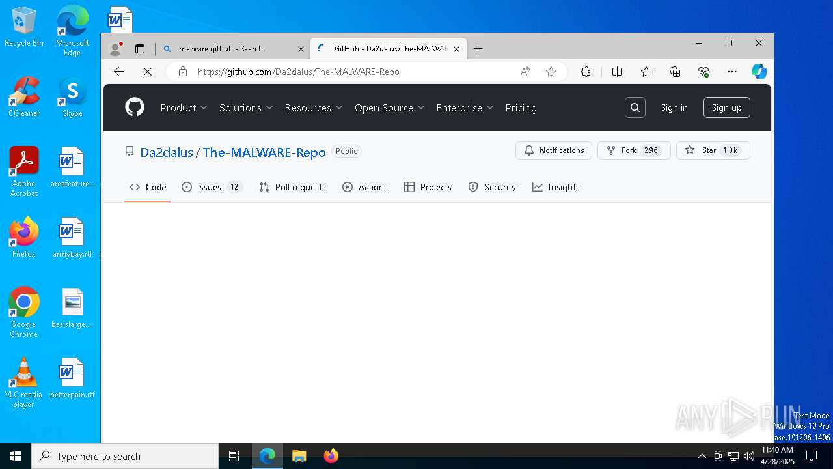Select Adobe Acrobat desktop shortcut
This screenshot has width=833, height=469.
coord(24,172)
